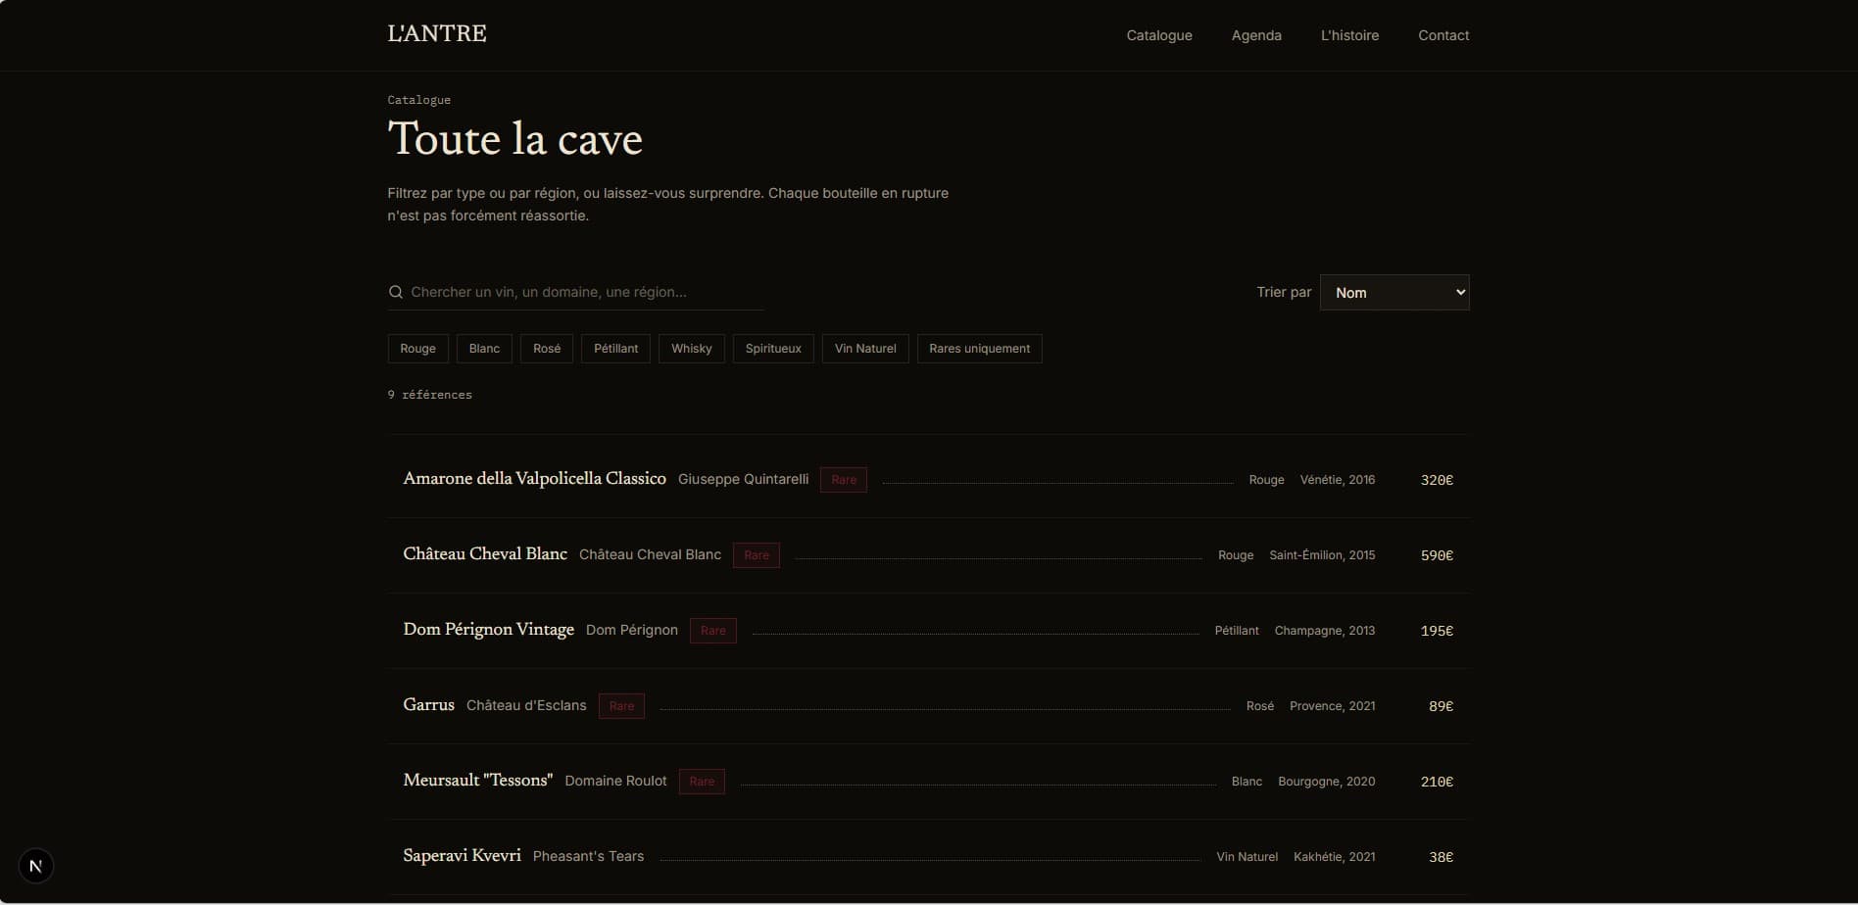Viewport: 1858px width, 905px height.
Task: Click the 89€ price
Action: [x=1441, y=706]
